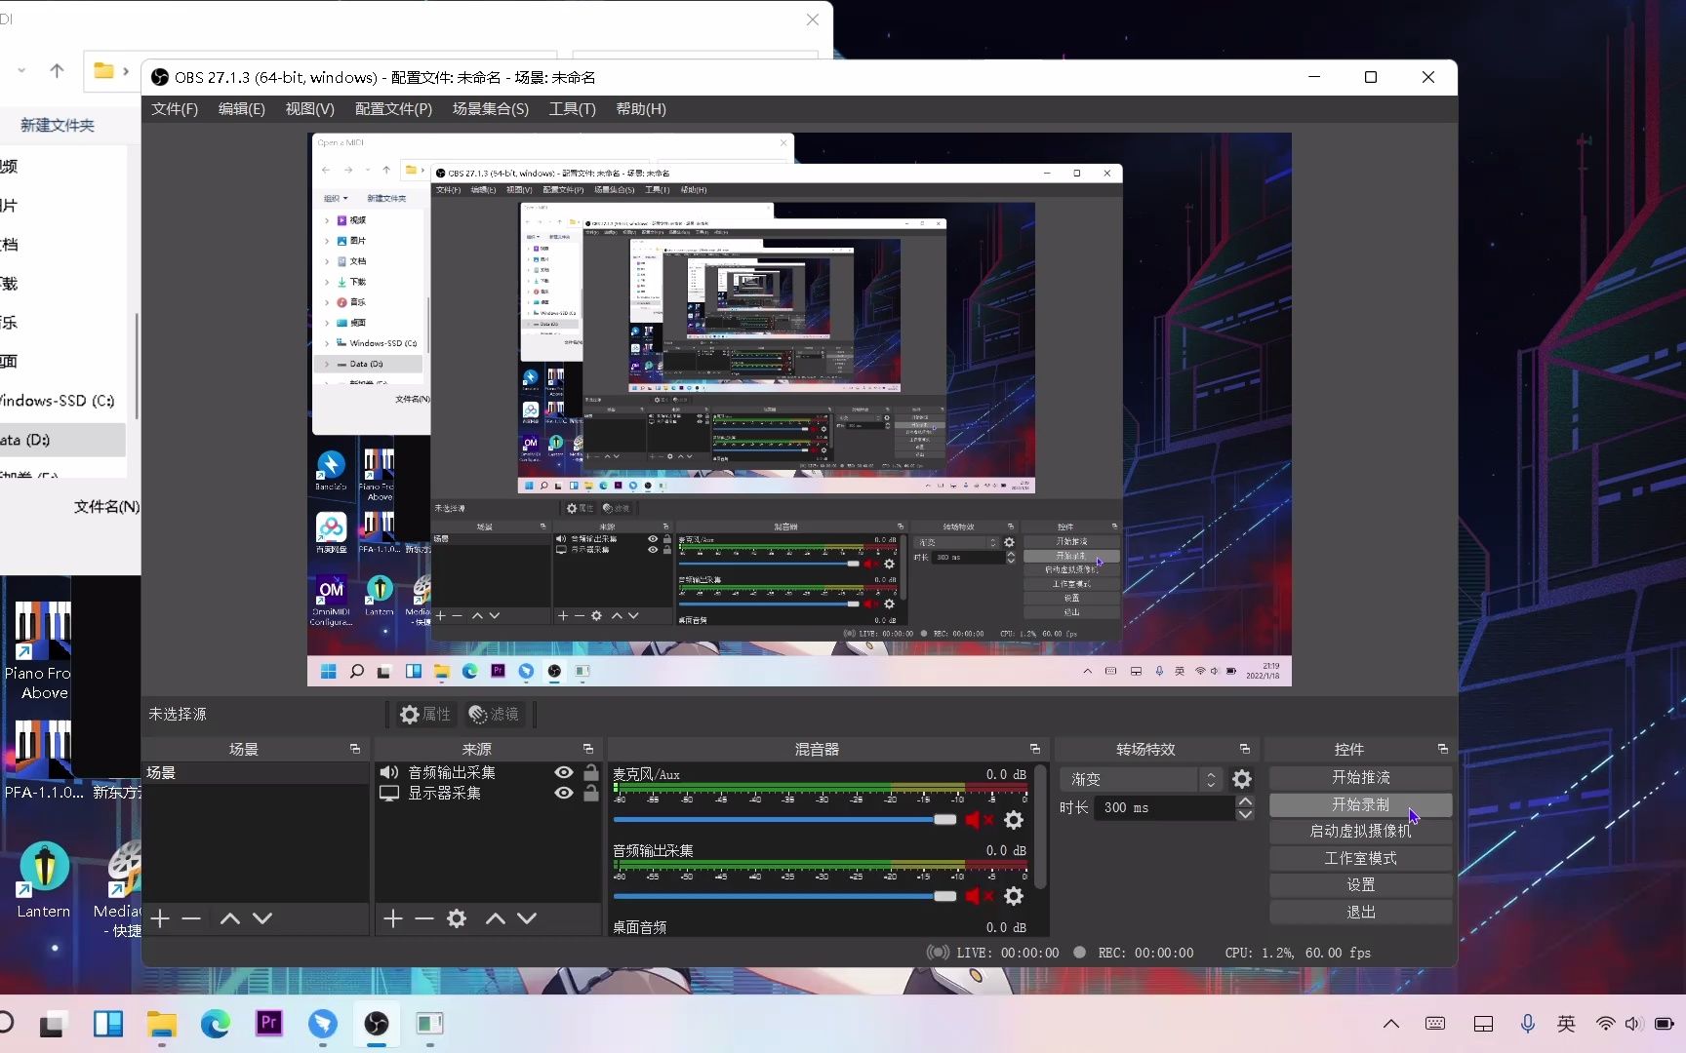Switch to OBS Studio taskbar icon

(x=377, y=1024)
